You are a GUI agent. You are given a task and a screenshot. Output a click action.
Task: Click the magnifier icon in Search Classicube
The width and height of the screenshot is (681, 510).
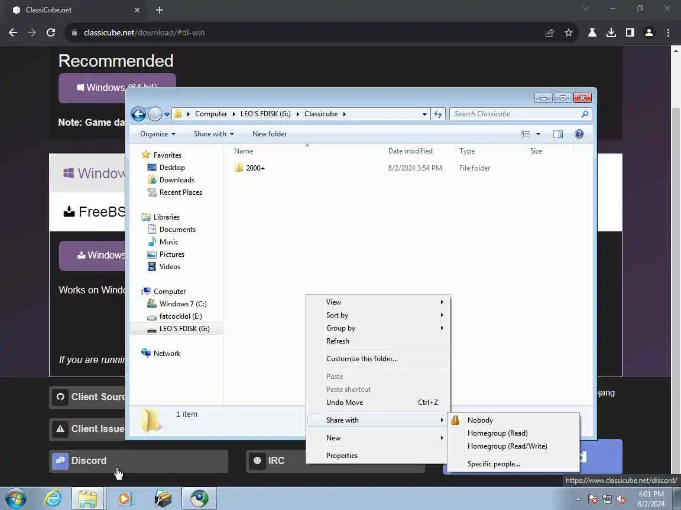pyautogui.click(x=585, y=114)
